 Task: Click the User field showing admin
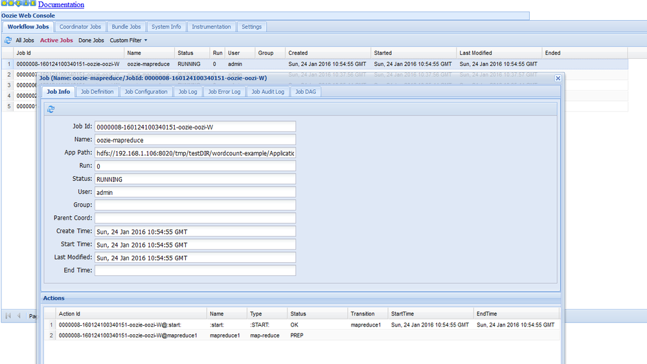pyautogui.click(x=195, y=192)
